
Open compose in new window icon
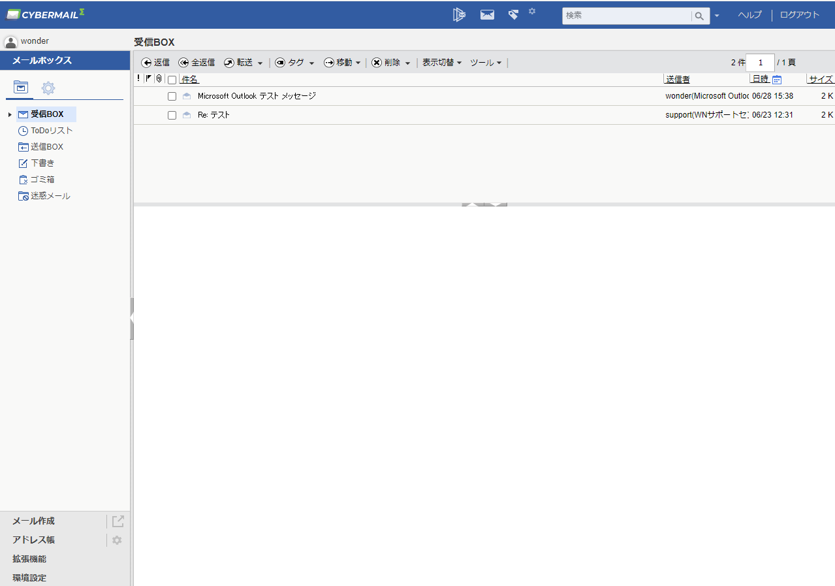pos(118,521)
